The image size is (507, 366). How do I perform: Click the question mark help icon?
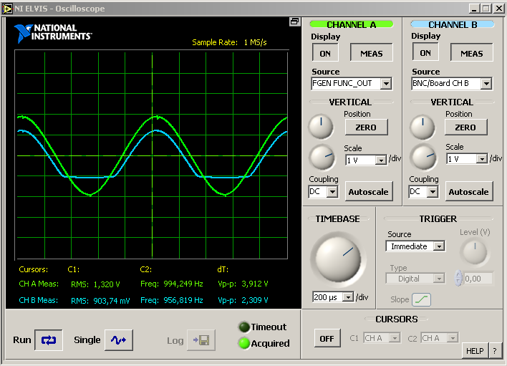tap(495, 351)
